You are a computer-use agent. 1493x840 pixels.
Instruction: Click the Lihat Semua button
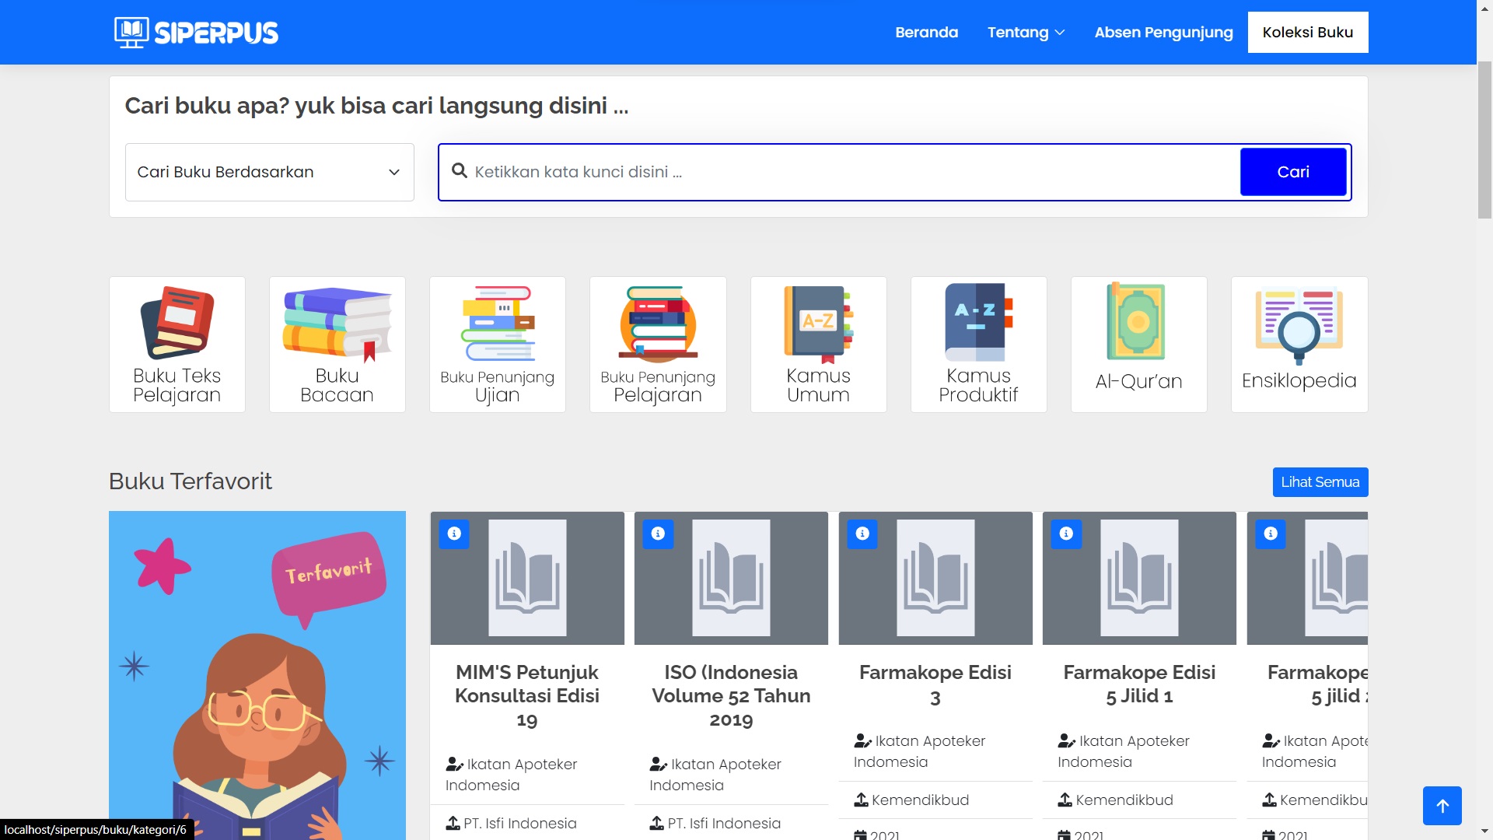pos(1320,482)
